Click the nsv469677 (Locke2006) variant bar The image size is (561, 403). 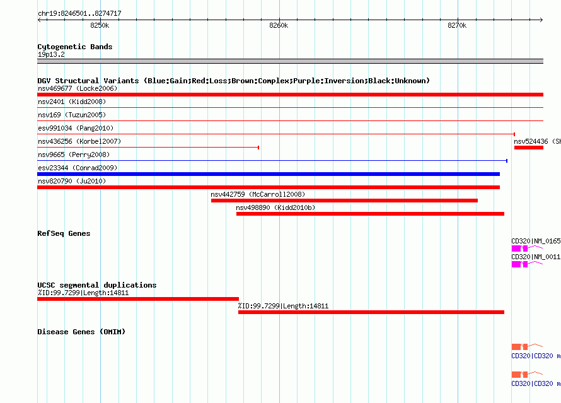[290, 95]
